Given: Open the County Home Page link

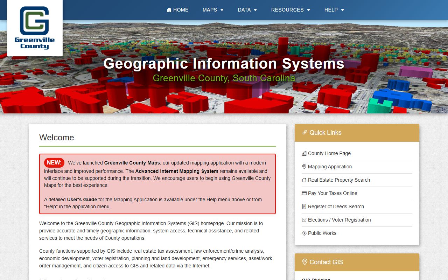Looking at the screenshot, I should (x=329, y=153).
